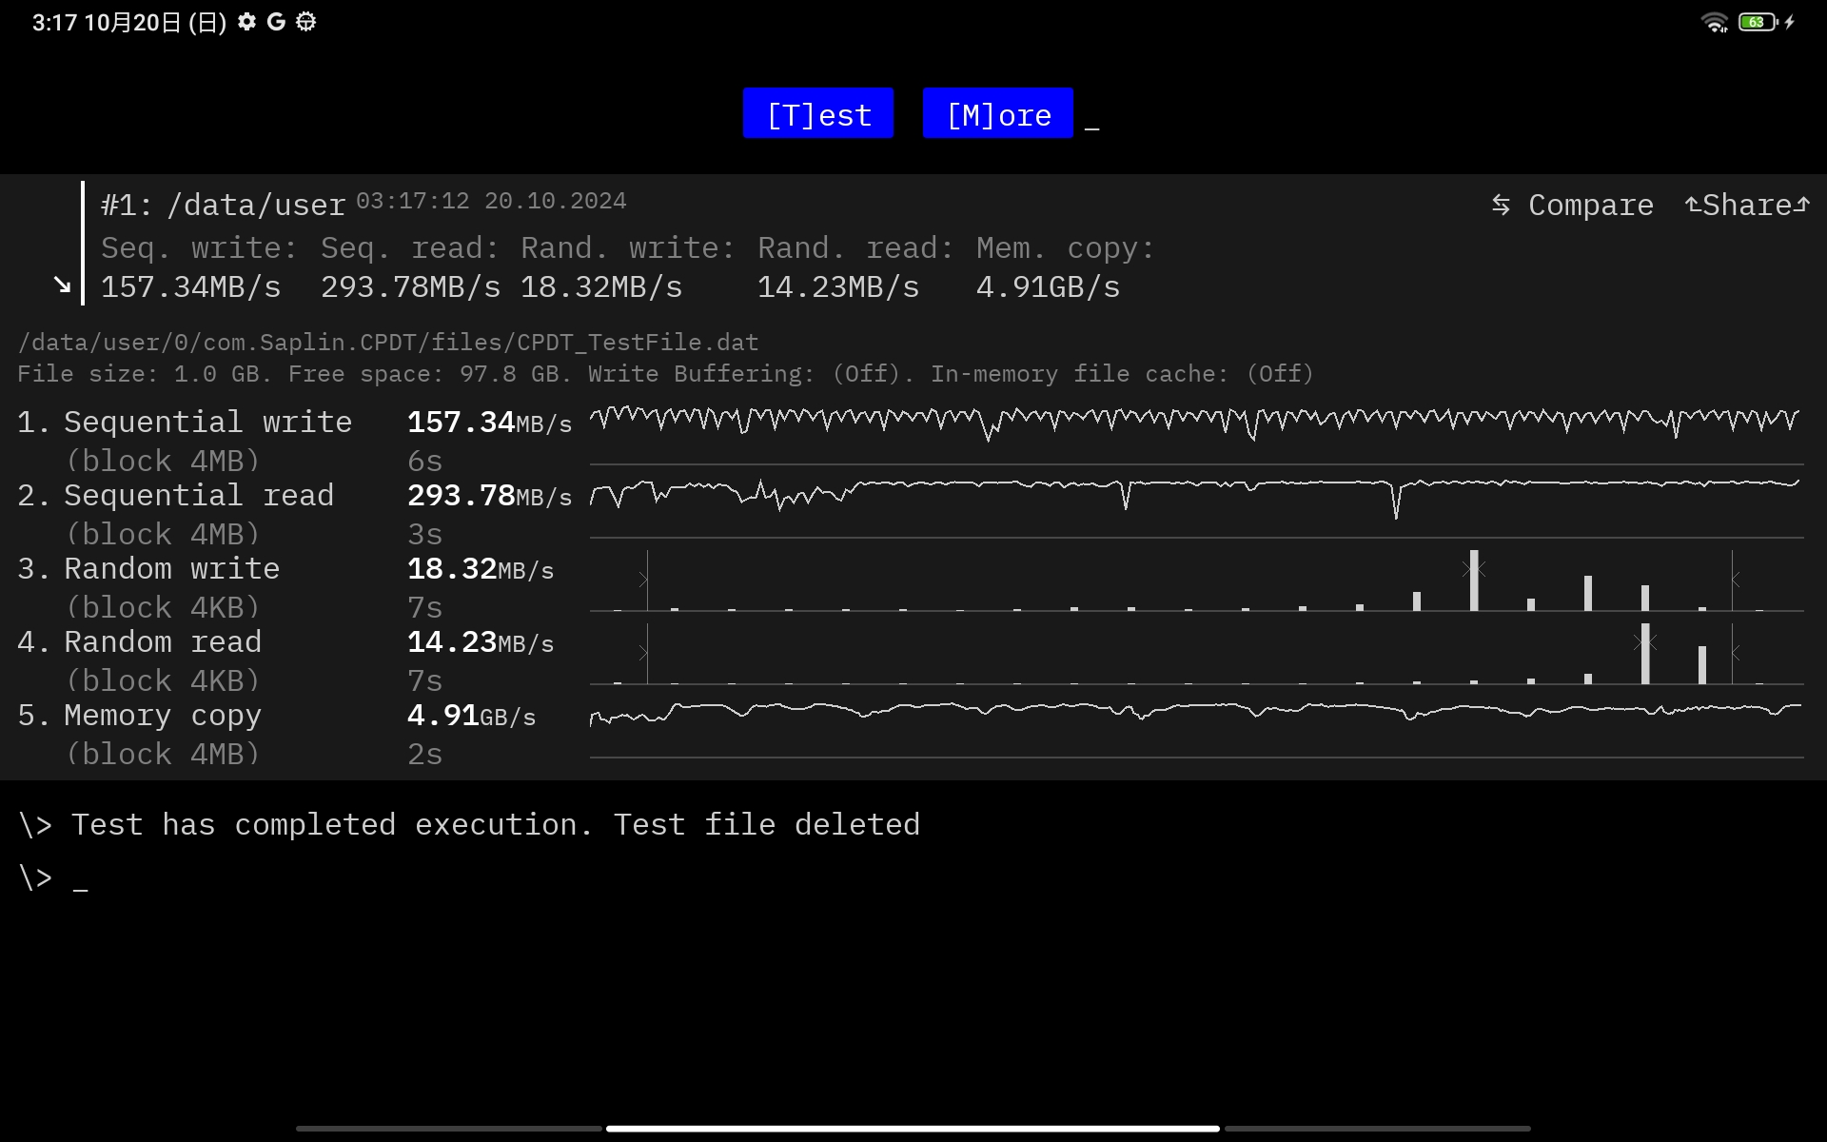Click the command prompt input line

(x=81, y=877)
